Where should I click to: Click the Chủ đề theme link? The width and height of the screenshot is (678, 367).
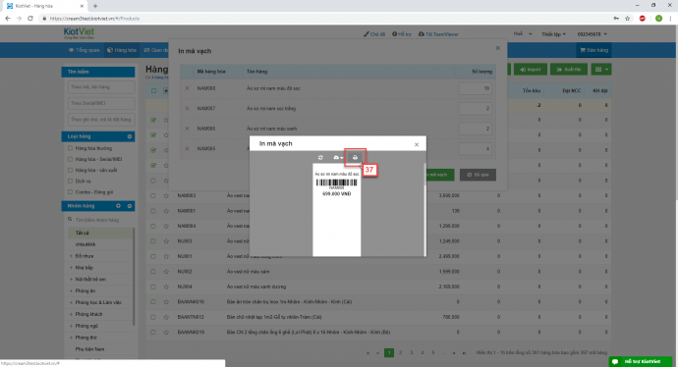tap(374, 34)
